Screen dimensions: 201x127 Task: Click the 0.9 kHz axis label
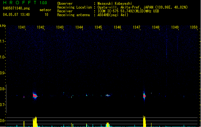[3, 73]
